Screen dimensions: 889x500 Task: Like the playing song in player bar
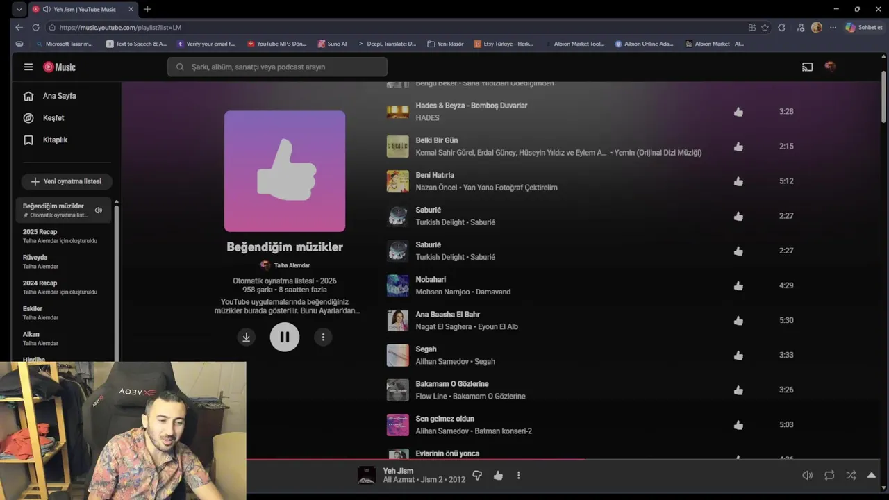pyautogui.click(x=498, y=476)
